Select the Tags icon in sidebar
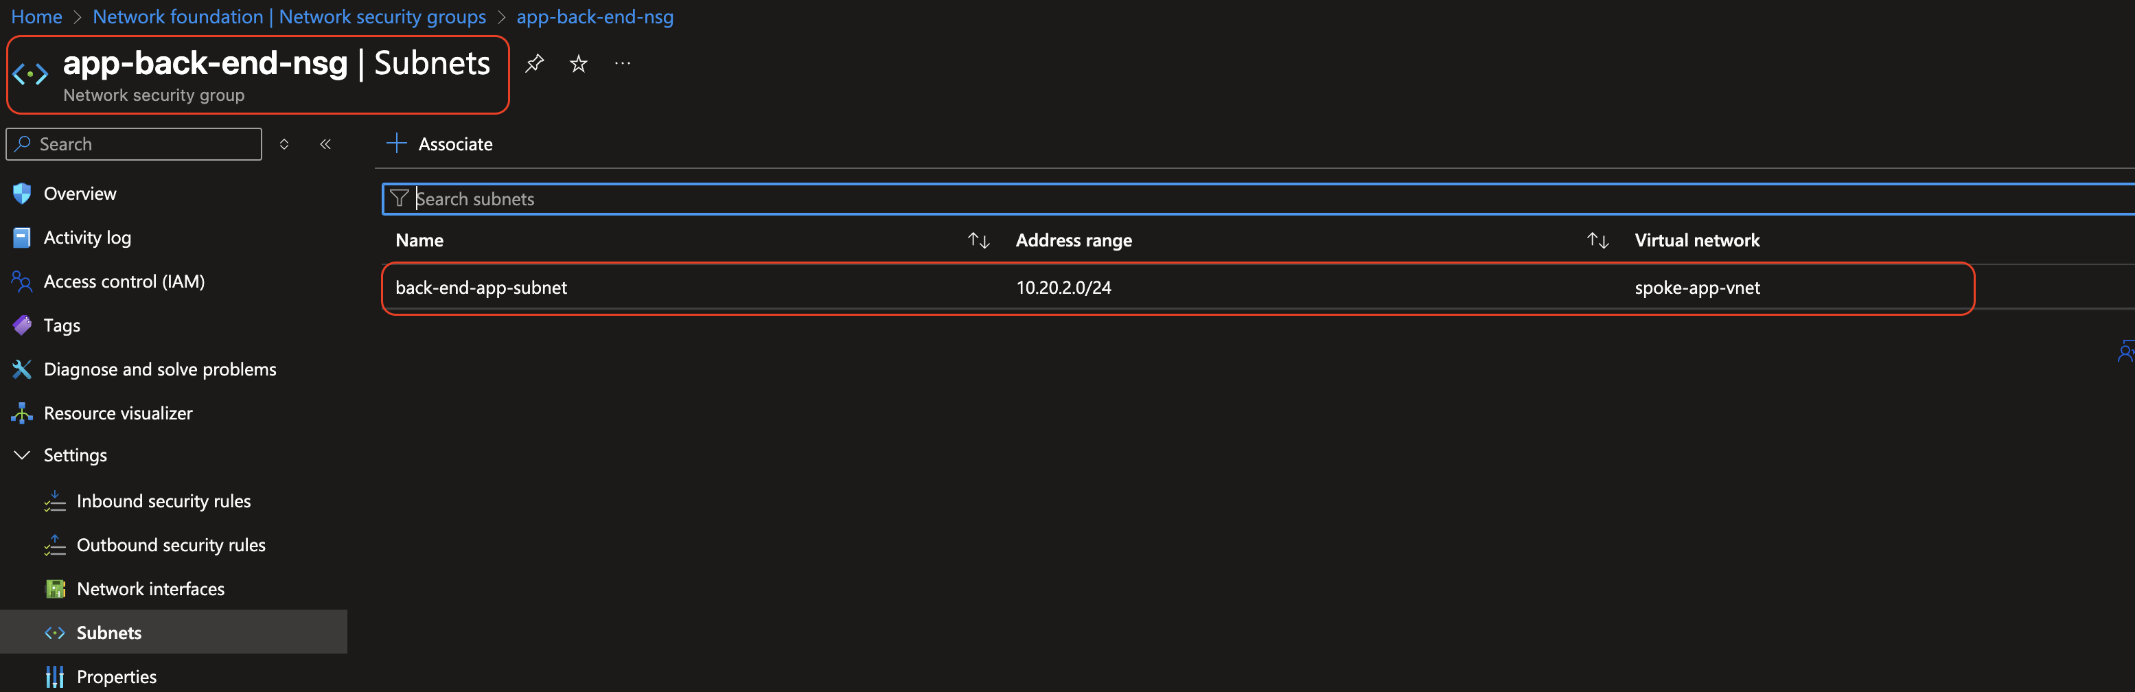This screenshot has width=2135, height=692. (21, 325)
